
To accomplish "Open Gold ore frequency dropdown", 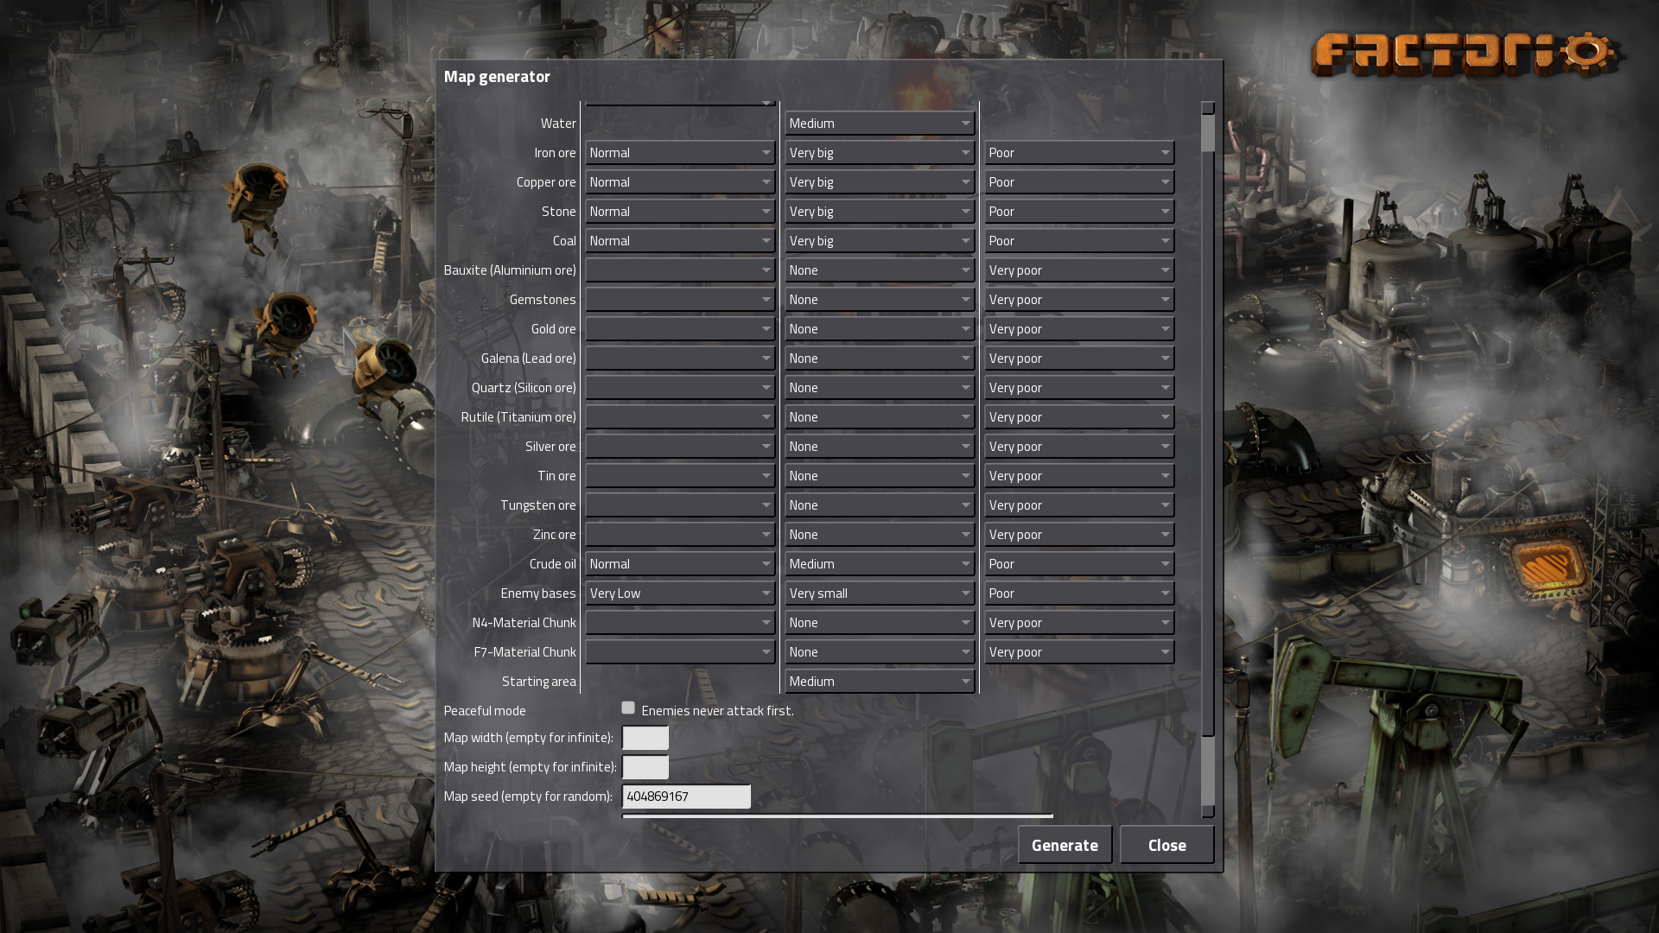I will click(x=680, y=329).
